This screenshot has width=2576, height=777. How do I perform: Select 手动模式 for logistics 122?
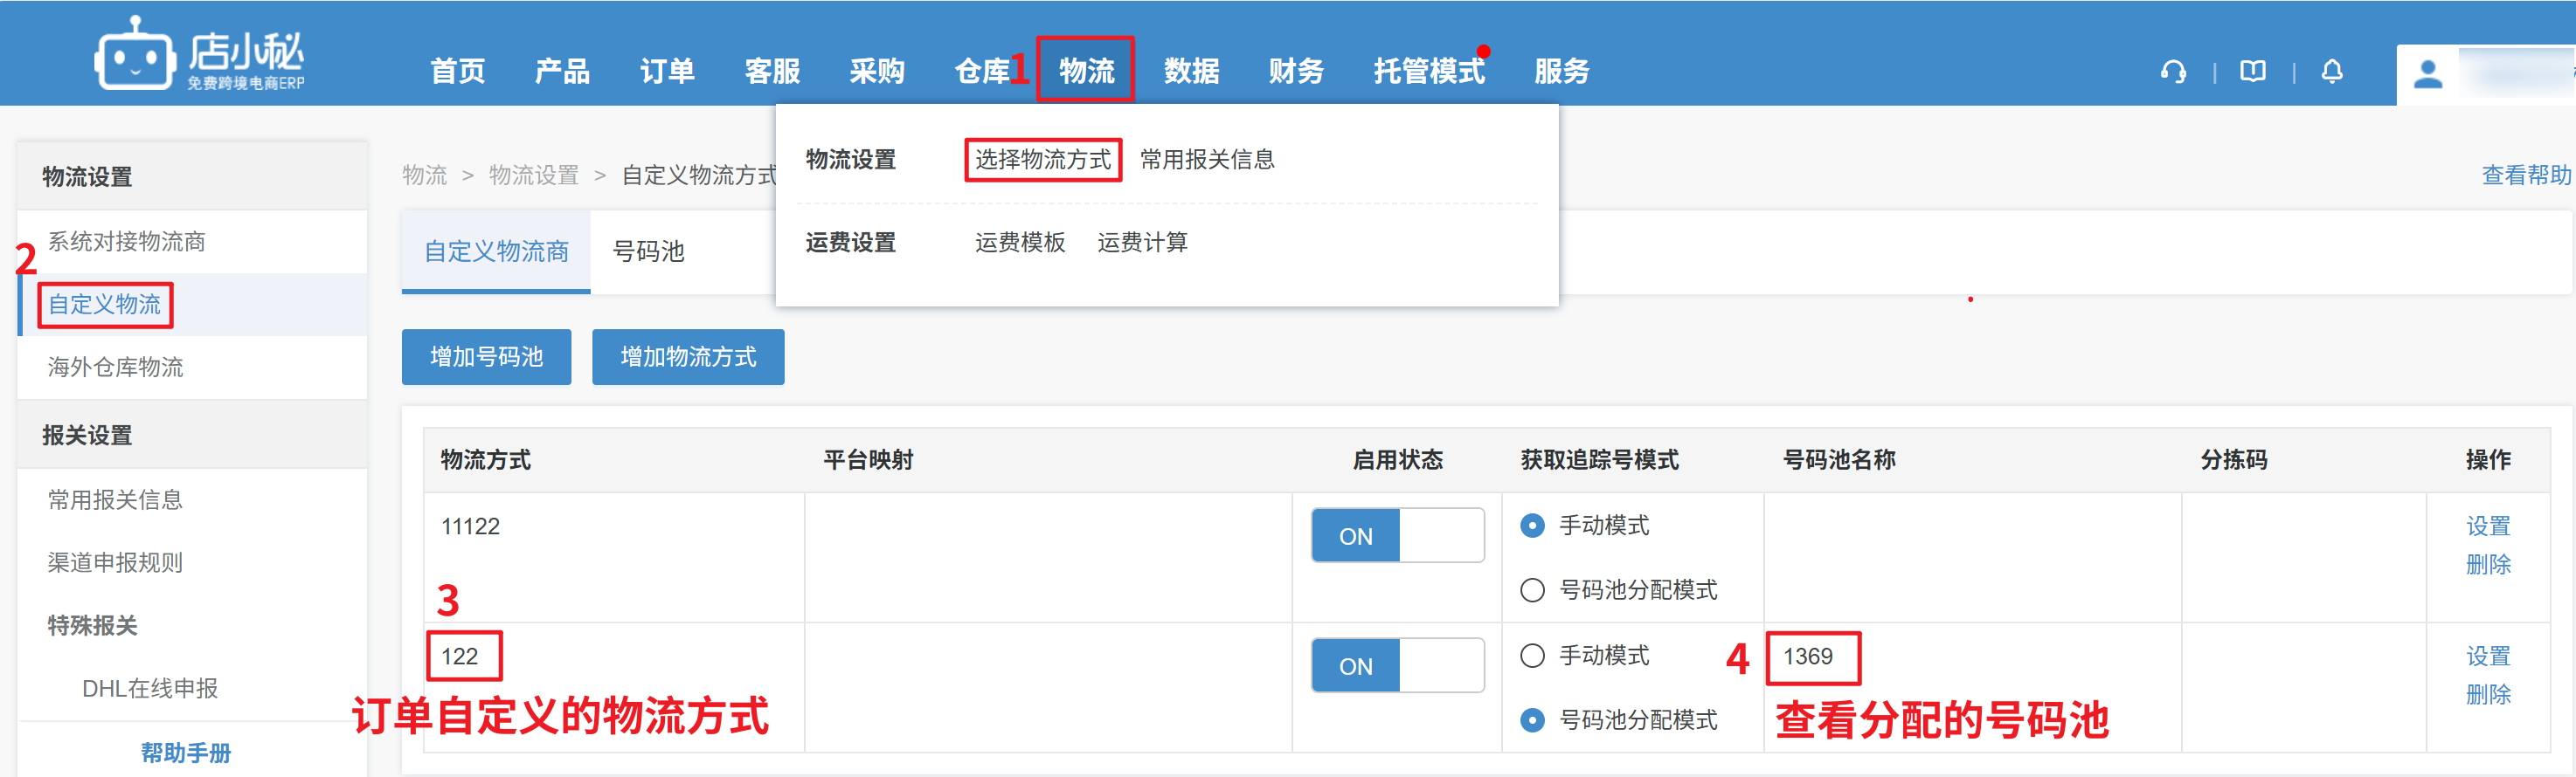(1532, 657)
